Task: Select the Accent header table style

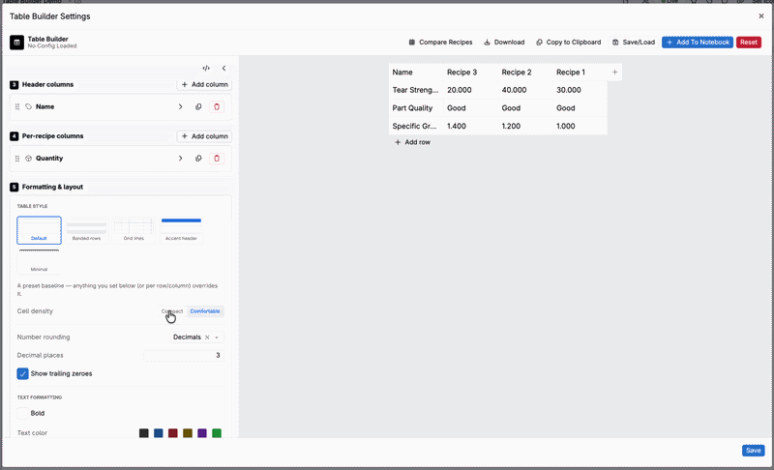Action: (181, 230)
